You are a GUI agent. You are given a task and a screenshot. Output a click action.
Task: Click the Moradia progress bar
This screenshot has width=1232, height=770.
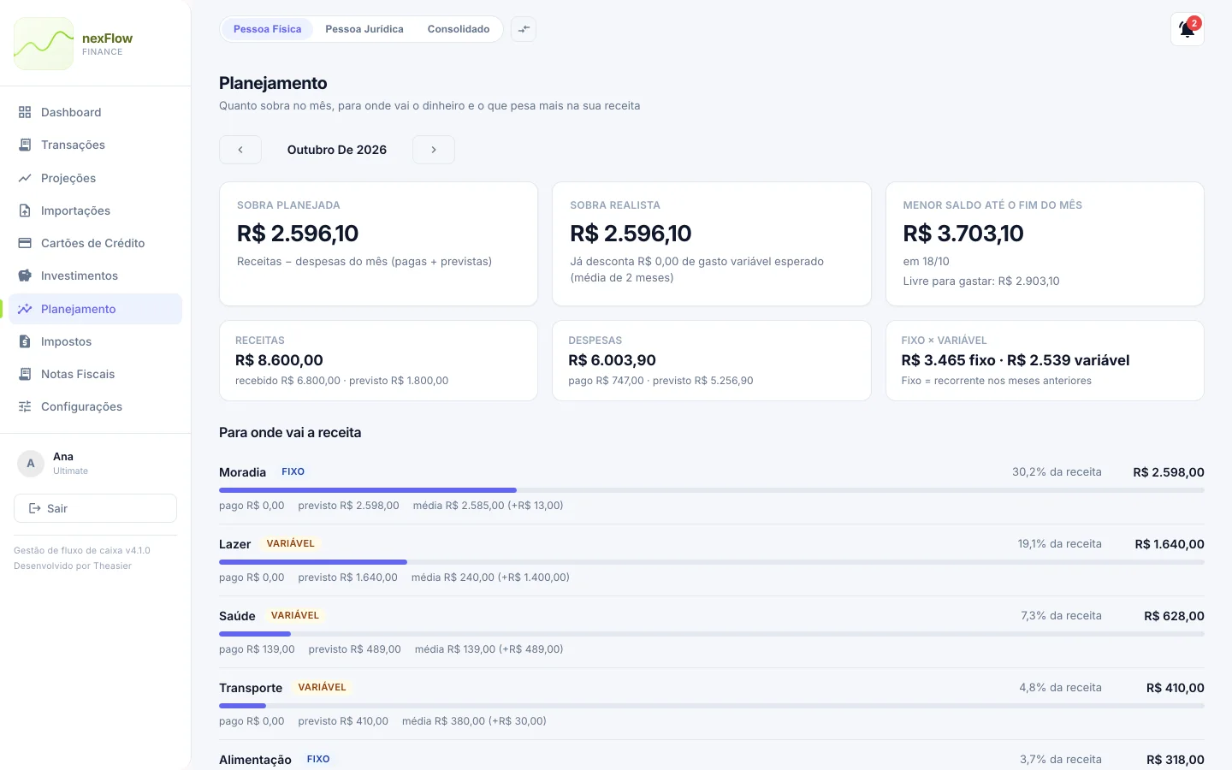712,490
